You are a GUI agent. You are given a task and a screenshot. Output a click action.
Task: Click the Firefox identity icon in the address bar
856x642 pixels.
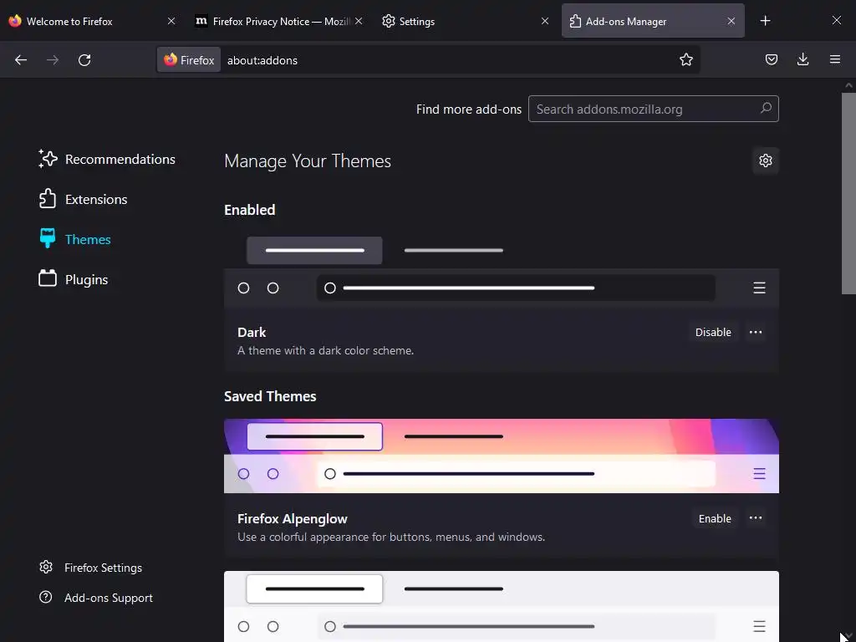[189, 60]
